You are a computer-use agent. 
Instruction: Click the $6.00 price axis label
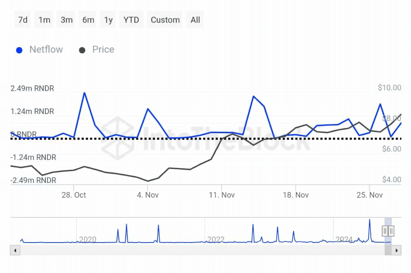[x=392, y=149]
